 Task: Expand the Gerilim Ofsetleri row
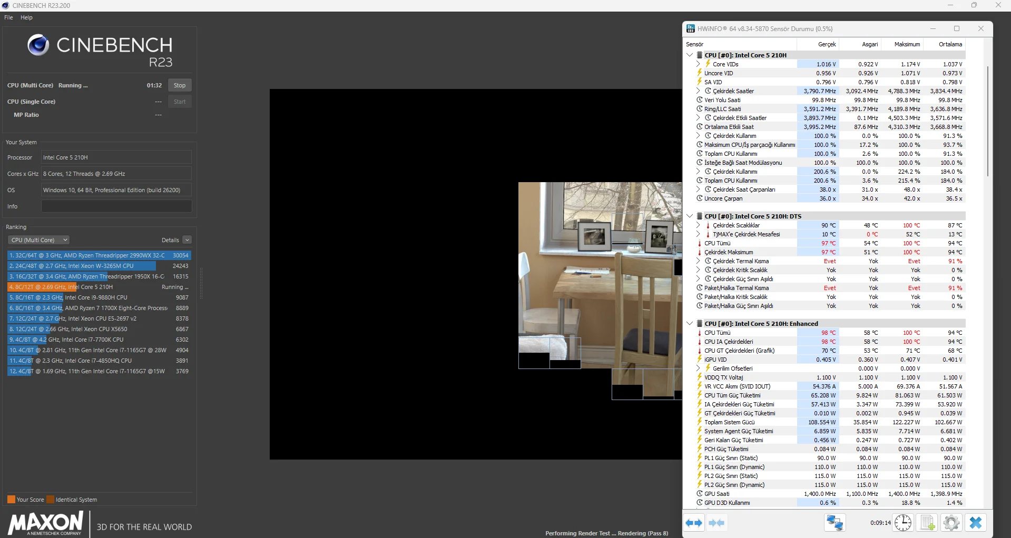pos(699,368)
